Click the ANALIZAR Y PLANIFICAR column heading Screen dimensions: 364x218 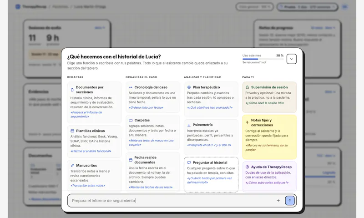pyautogui.click(x=202, y=77)
